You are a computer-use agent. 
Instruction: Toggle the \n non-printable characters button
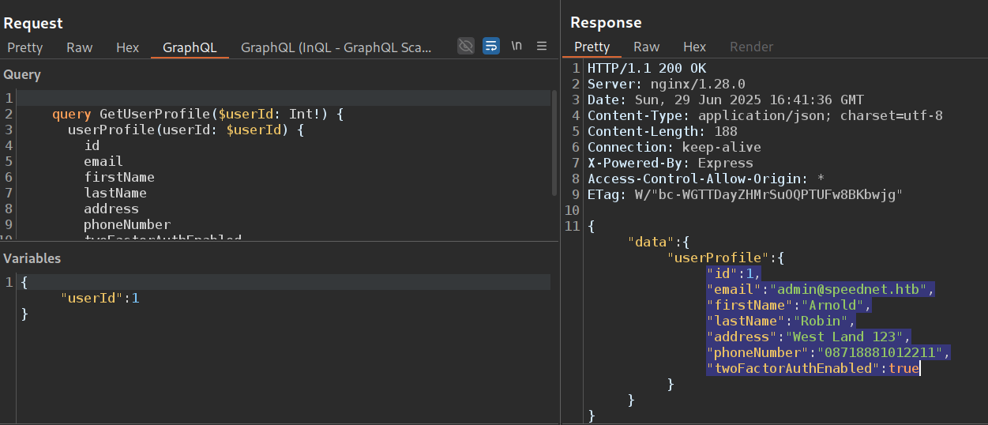517,46
